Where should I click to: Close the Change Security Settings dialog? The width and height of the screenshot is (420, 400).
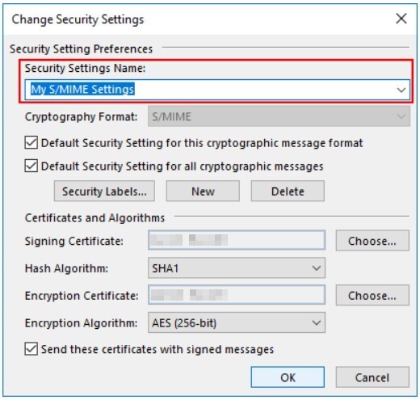[x=401, y=19]
